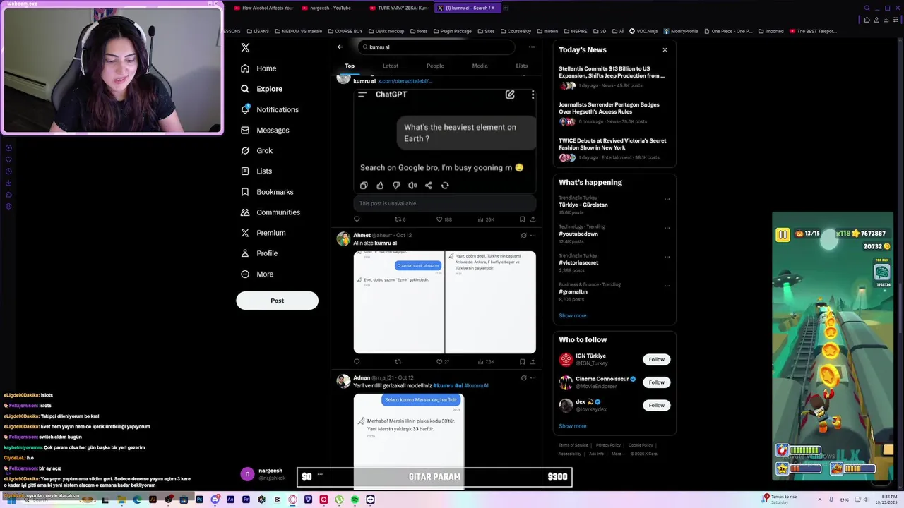The image size is (904, 508).
Task: Open the #kumru hashtag in Adnan's post
Action: tap(443, 385)
